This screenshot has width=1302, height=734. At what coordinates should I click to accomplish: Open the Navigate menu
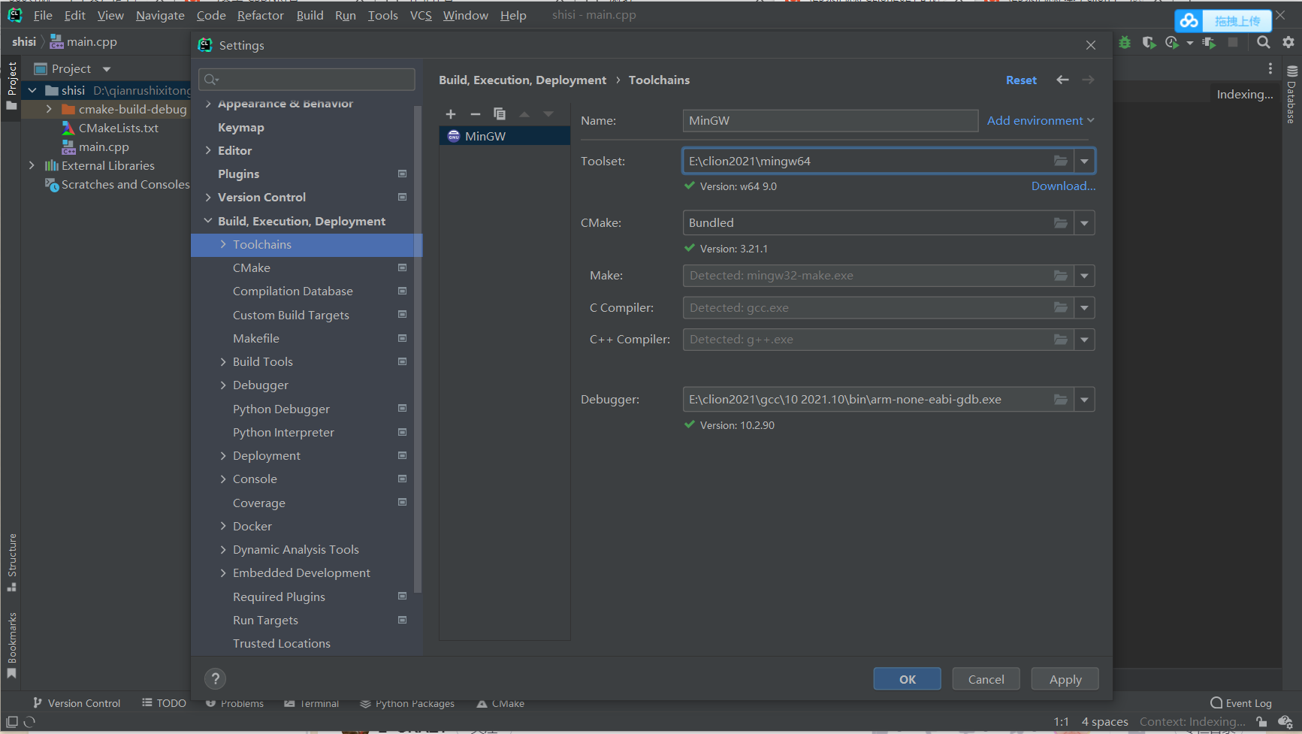(160, 15)
